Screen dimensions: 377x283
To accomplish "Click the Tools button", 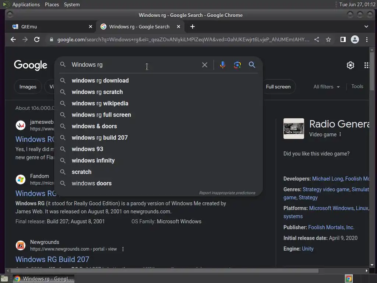I will coord(357,86).
